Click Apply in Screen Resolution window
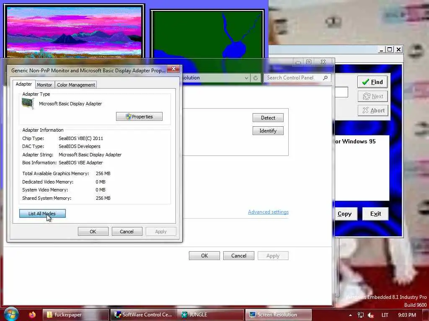 [273, 255]
